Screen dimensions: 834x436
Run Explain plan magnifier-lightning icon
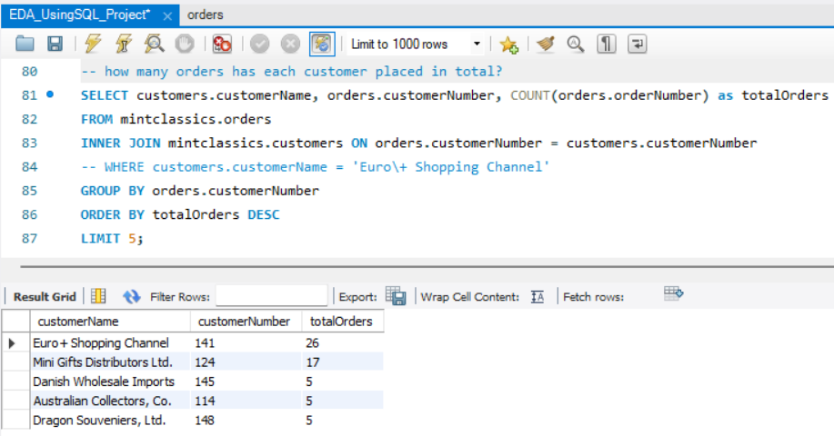coord(154,44)
